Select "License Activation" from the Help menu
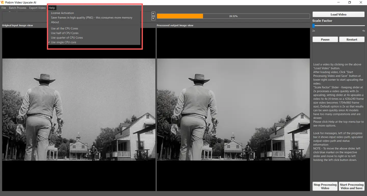Viewport: 367px width, 196px height. pos(62,13)
